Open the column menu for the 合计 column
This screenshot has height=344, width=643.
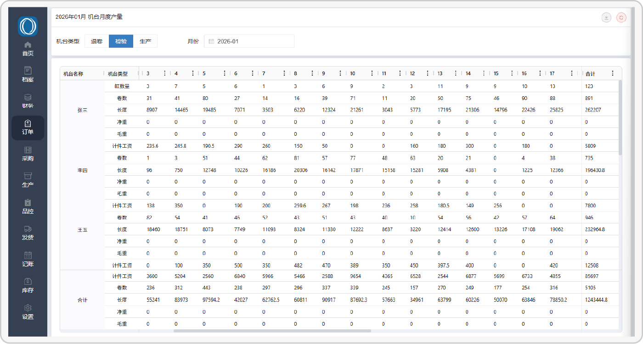pos(613,73)
